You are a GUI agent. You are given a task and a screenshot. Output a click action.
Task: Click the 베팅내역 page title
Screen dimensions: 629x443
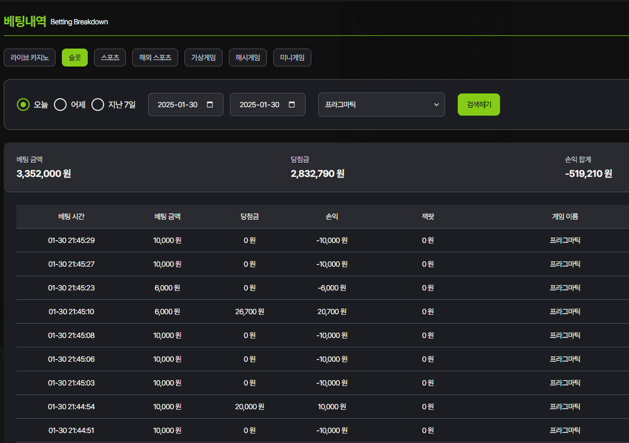25,21
